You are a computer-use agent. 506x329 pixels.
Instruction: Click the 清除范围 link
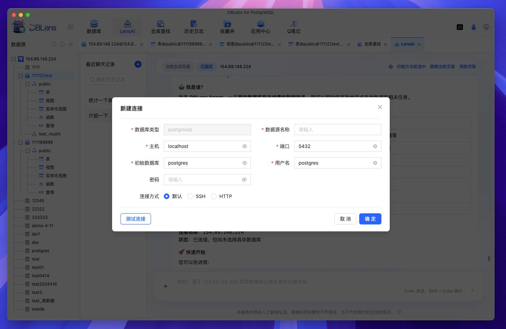point(467,67)
